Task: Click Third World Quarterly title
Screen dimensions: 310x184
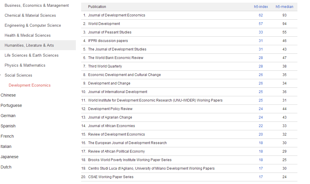Action: click(x=105, y=66)
